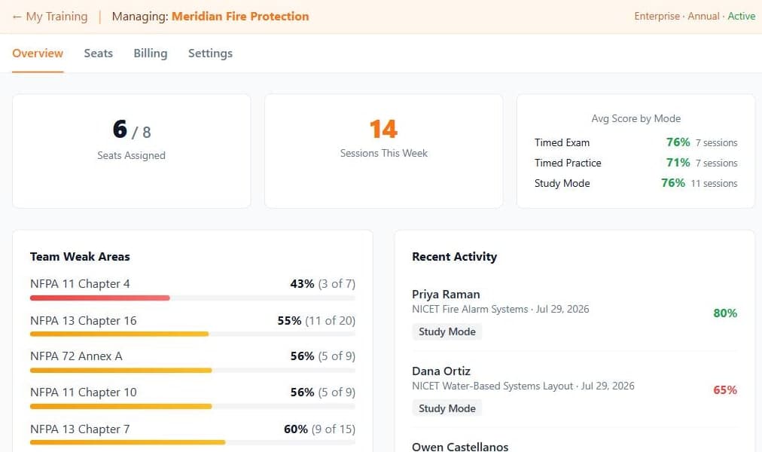Click the Enterprise plan label
This screenshot has height=452, width=762.
tap(657, 17)
